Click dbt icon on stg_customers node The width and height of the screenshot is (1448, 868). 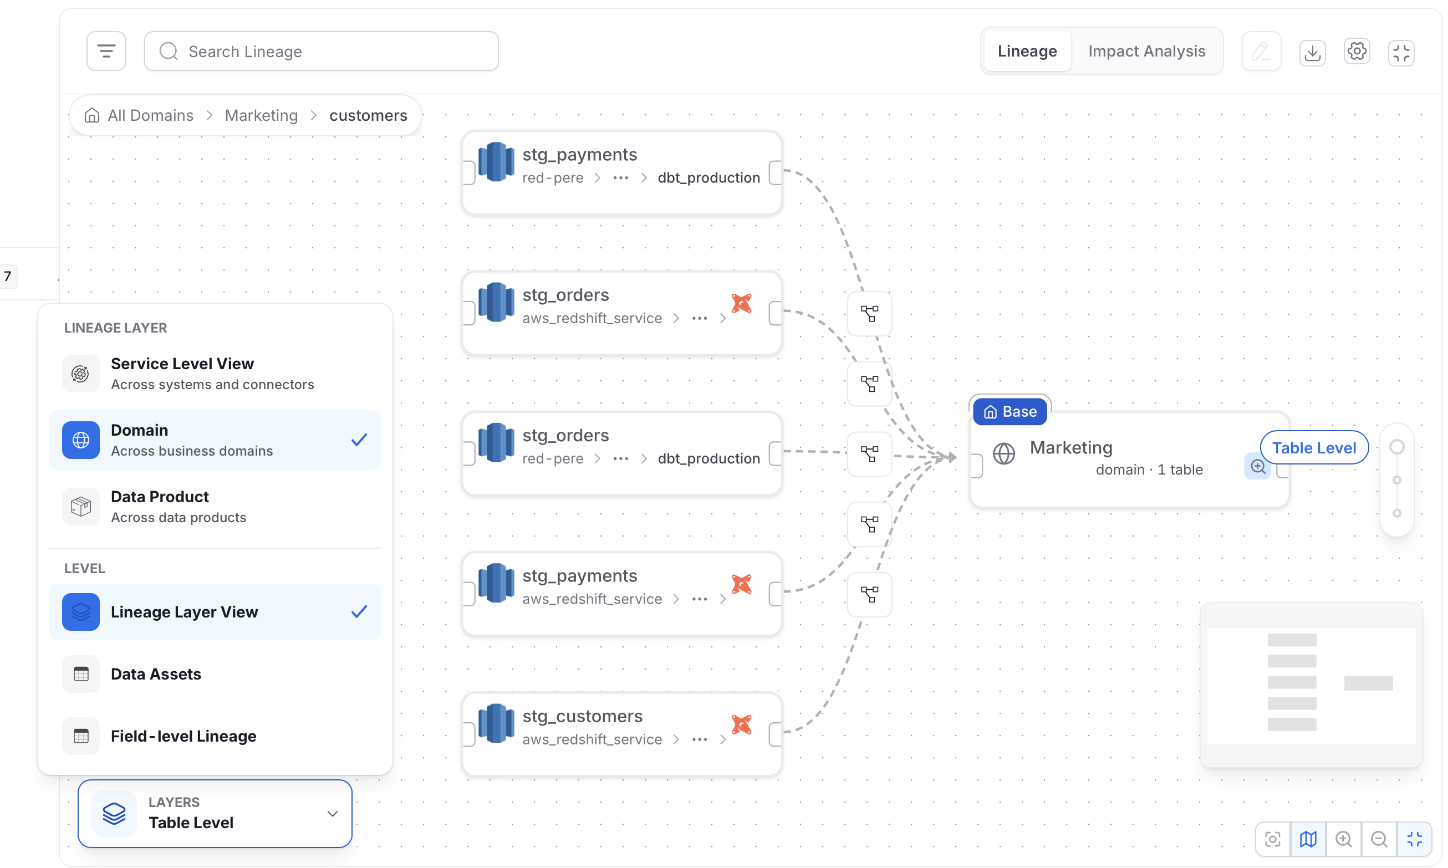741,724
